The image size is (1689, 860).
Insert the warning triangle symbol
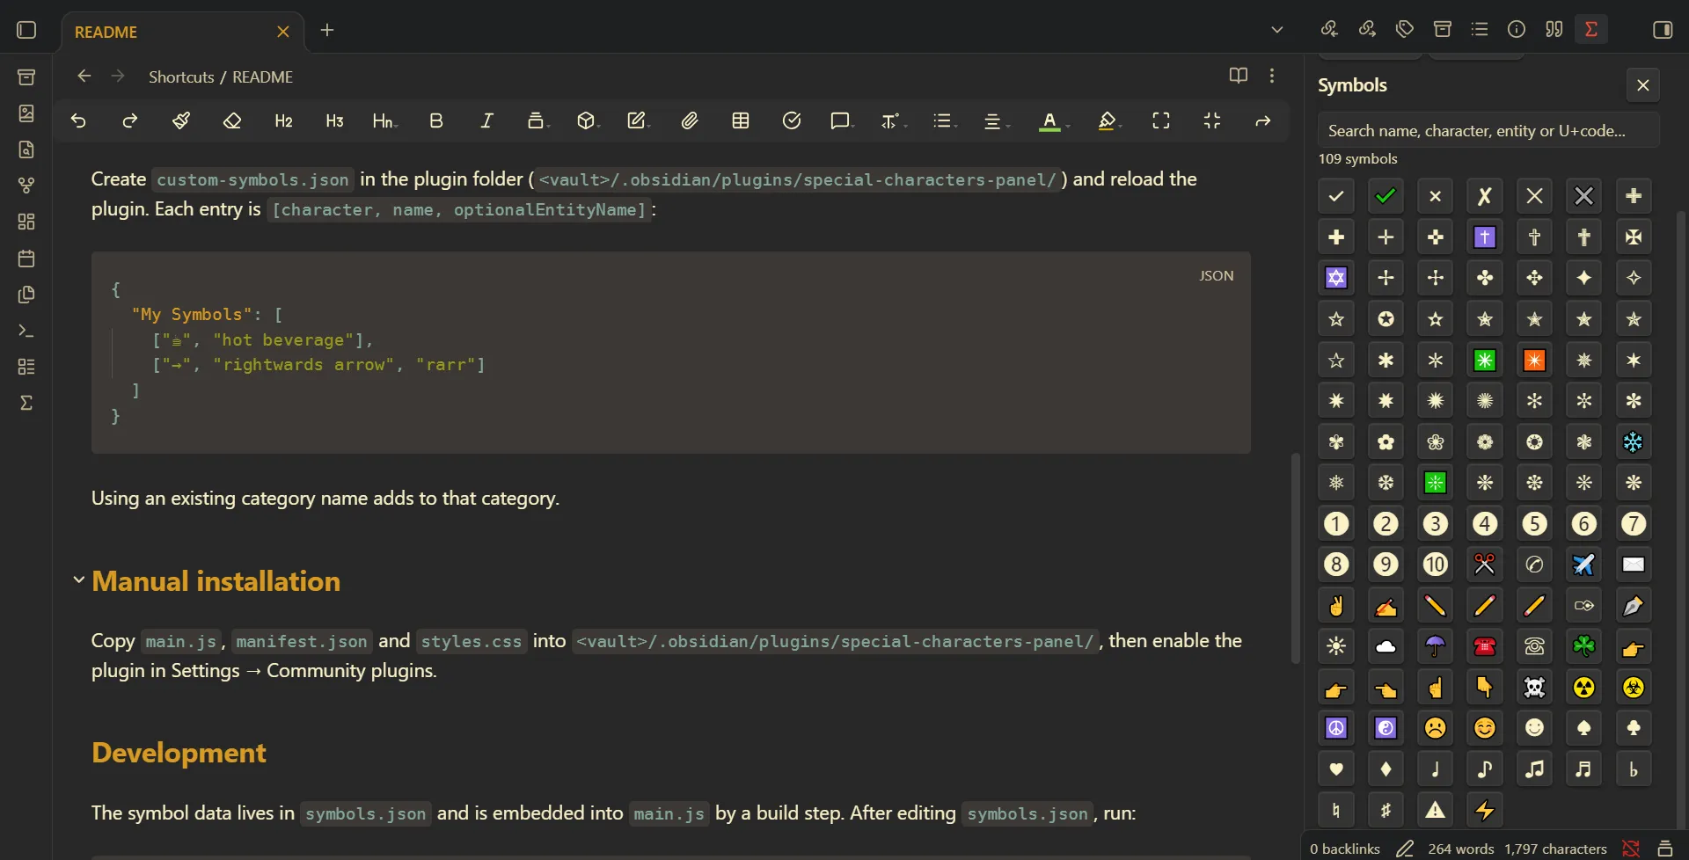(x=1436, y=810)
